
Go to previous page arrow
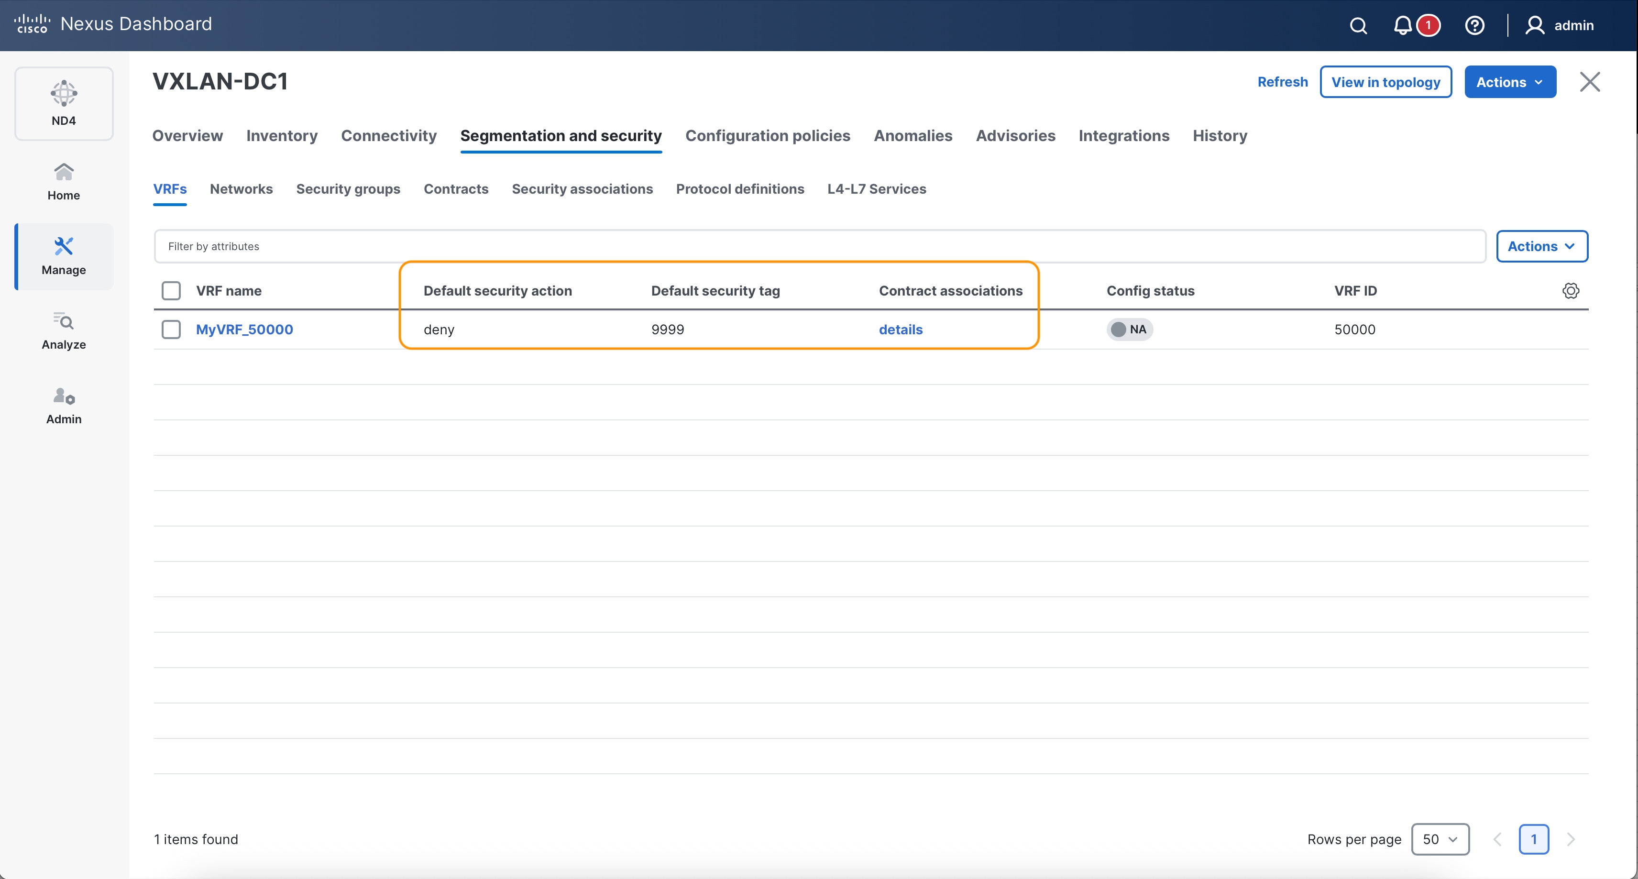pos(1497,839)
